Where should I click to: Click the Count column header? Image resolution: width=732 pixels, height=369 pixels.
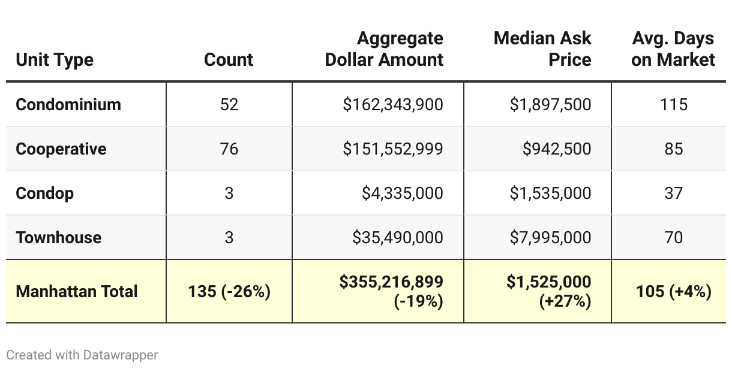[x=229, y=60]
